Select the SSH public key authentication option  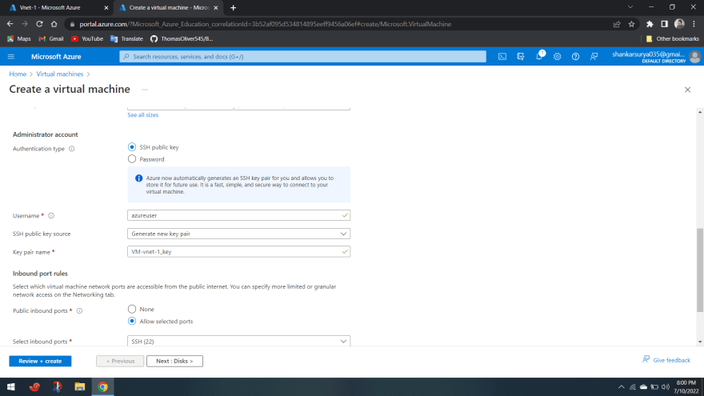point(131,147)
